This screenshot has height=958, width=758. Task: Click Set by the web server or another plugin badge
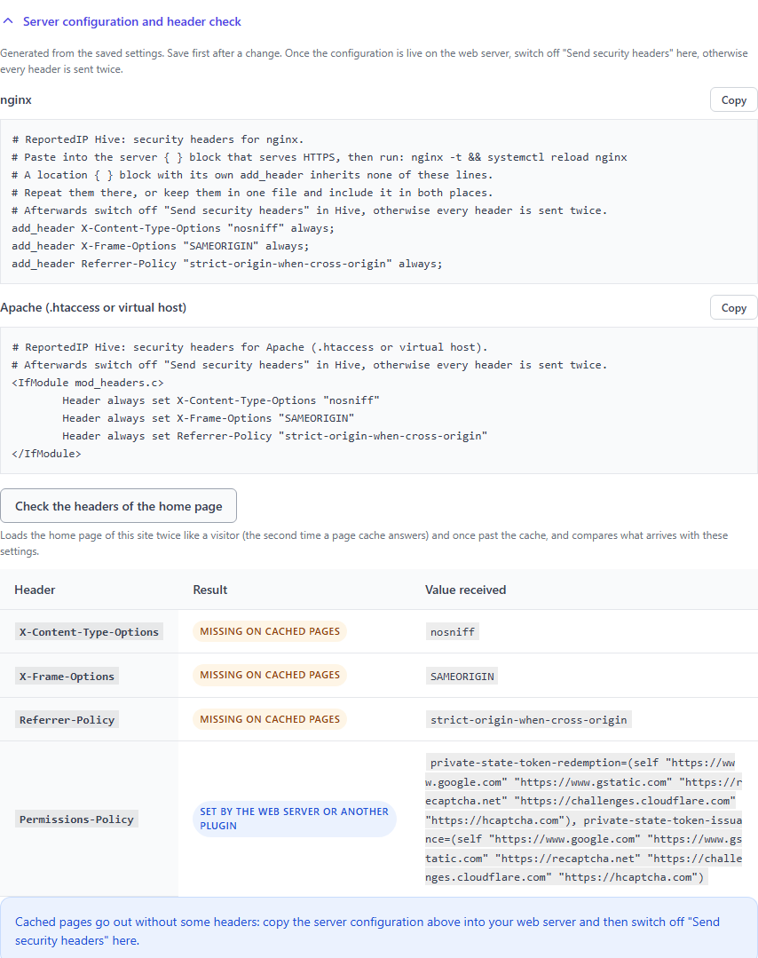pos(295,819)
